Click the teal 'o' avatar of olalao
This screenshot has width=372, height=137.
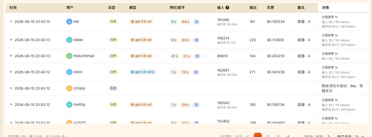(x=69, y=40)
